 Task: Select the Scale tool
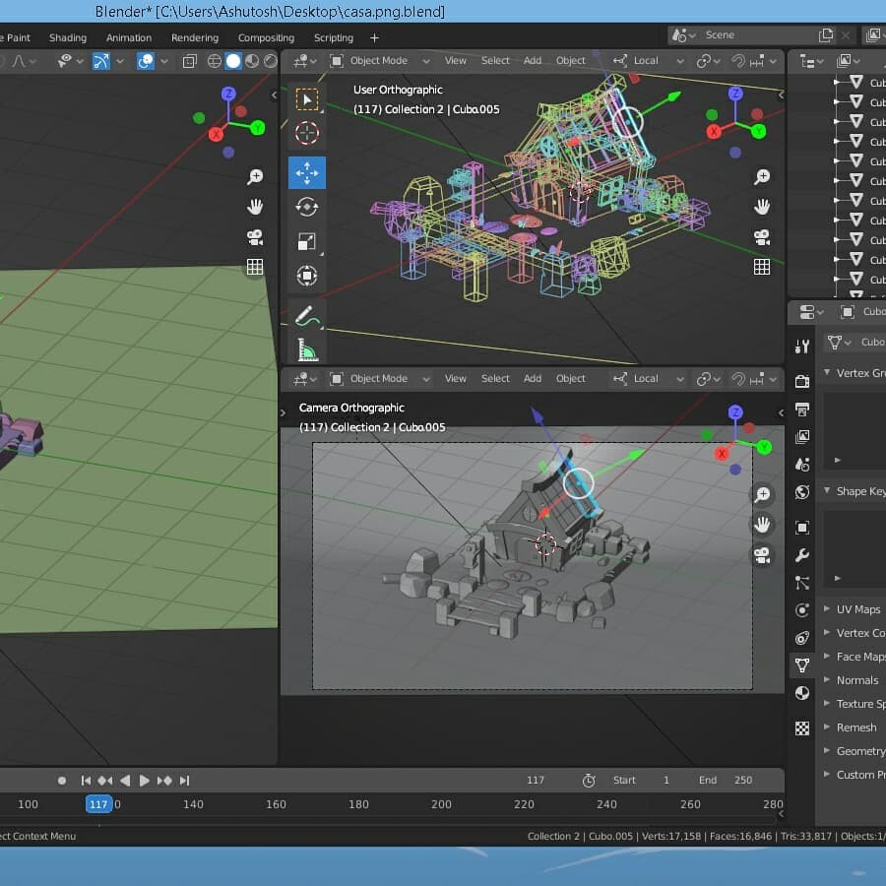click(x=307, y=241)
